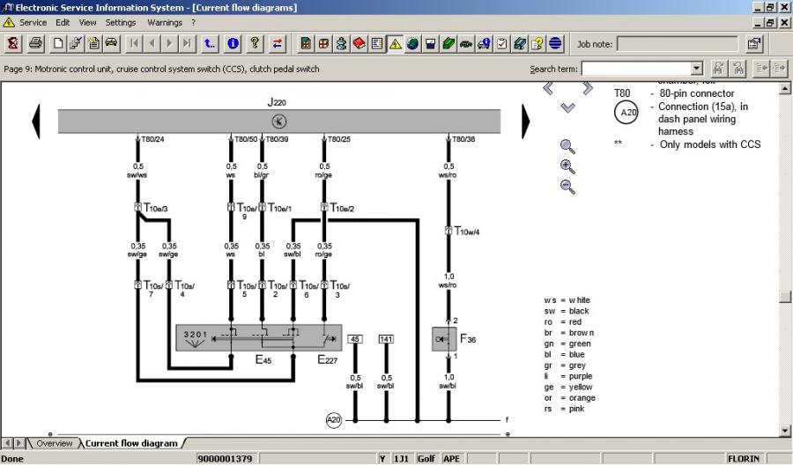This screenshot has width=793, height=465.
Task: Click the zoom in magnifier icon
Action: (567, 166)
